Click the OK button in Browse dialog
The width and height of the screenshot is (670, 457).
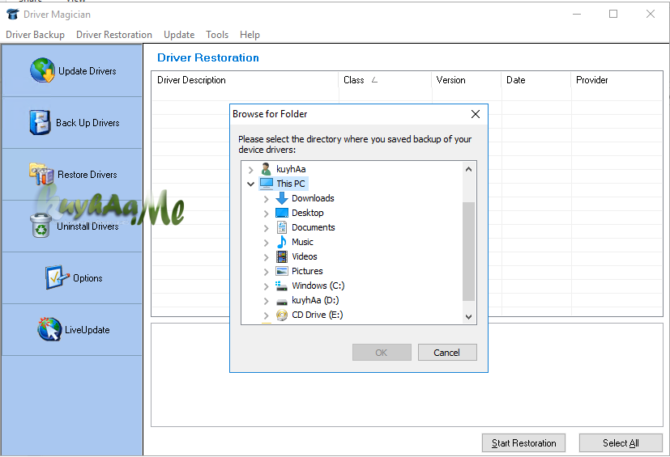point(382,353)
